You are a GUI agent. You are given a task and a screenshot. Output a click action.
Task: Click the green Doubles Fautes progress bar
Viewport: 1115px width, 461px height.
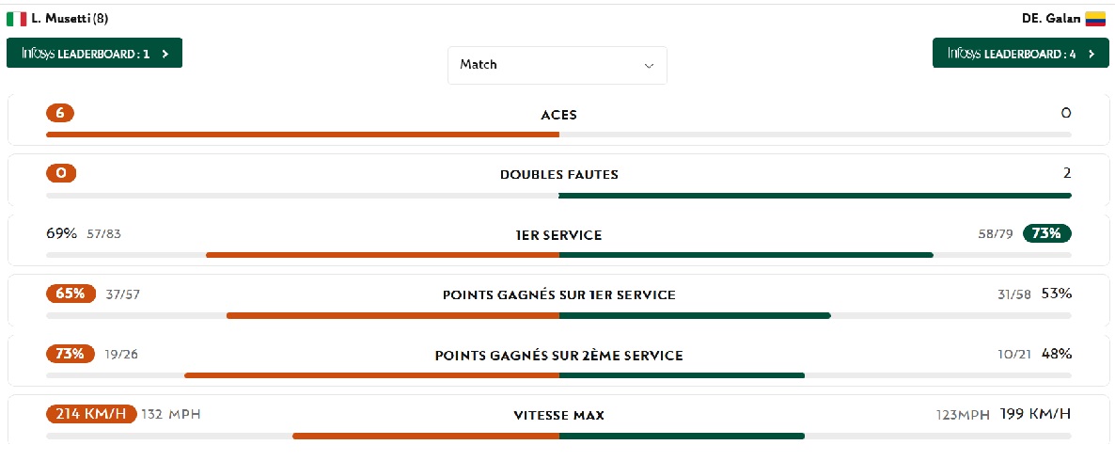pyautogui.click(x=814, y=195)
